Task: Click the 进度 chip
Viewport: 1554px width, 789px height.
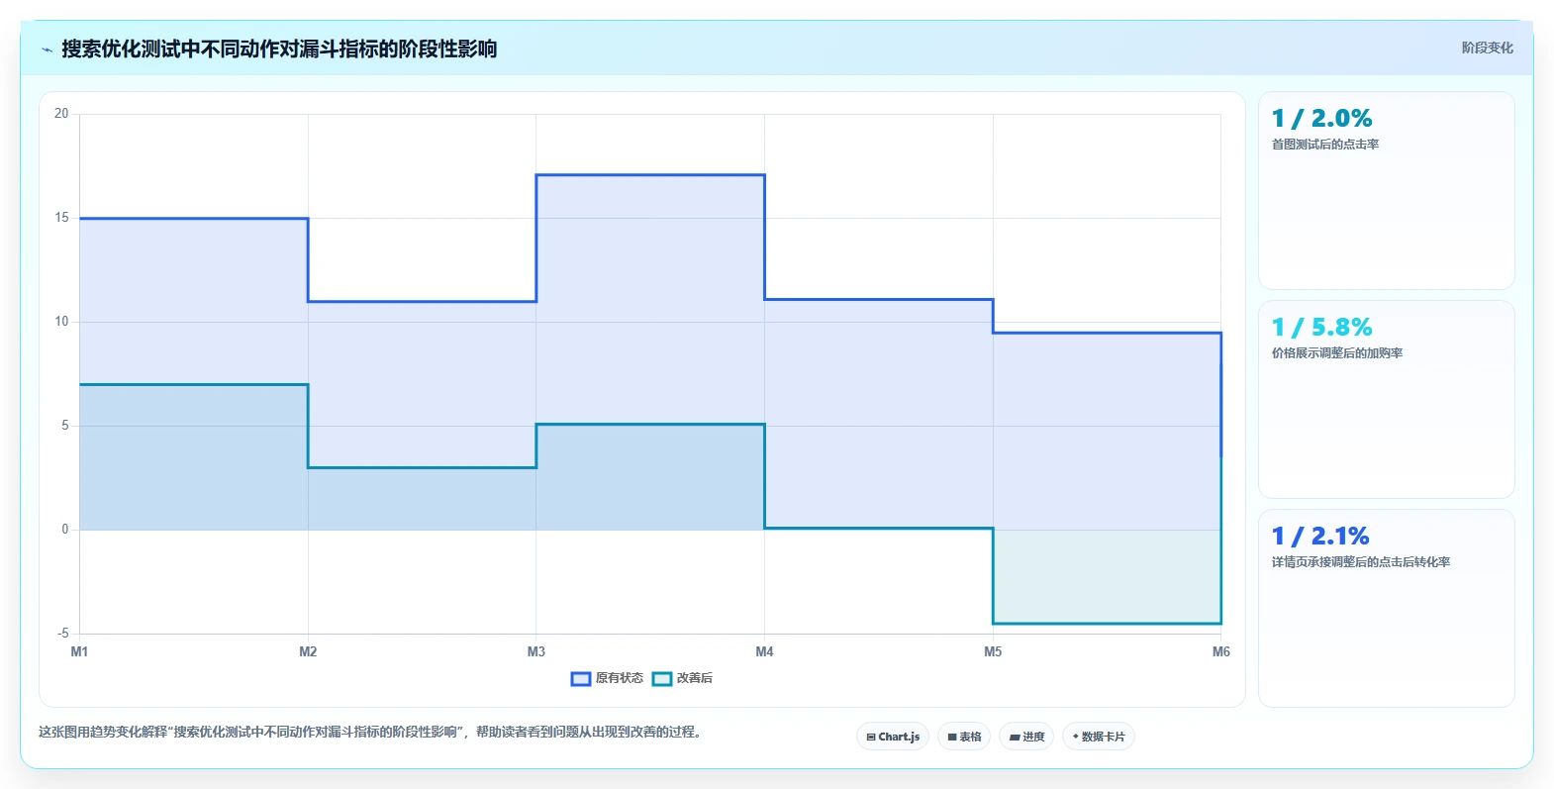Action: pos(1026,737)
